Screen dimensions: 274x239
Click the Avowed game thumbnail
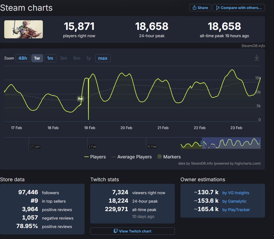[23, 29]
